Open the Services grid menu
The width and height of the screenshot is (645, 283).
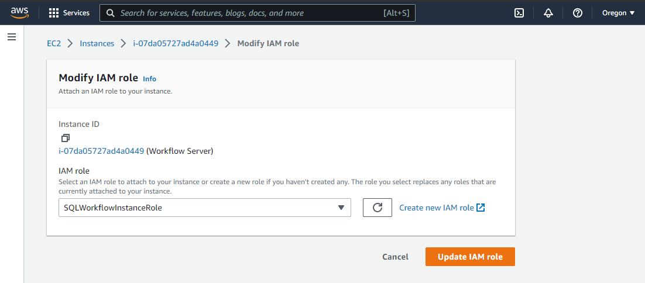pyautogui.click(x=69, y=13)
